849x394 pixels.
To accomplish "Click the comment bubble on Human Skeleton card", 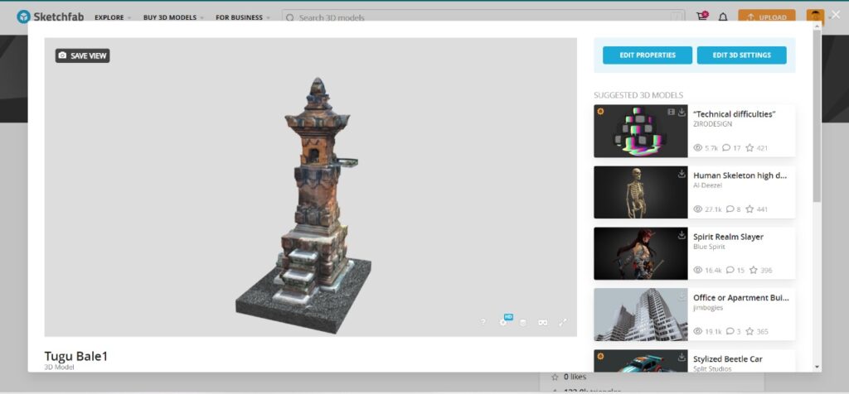I will pyautogui.click(x=730, y=209).
